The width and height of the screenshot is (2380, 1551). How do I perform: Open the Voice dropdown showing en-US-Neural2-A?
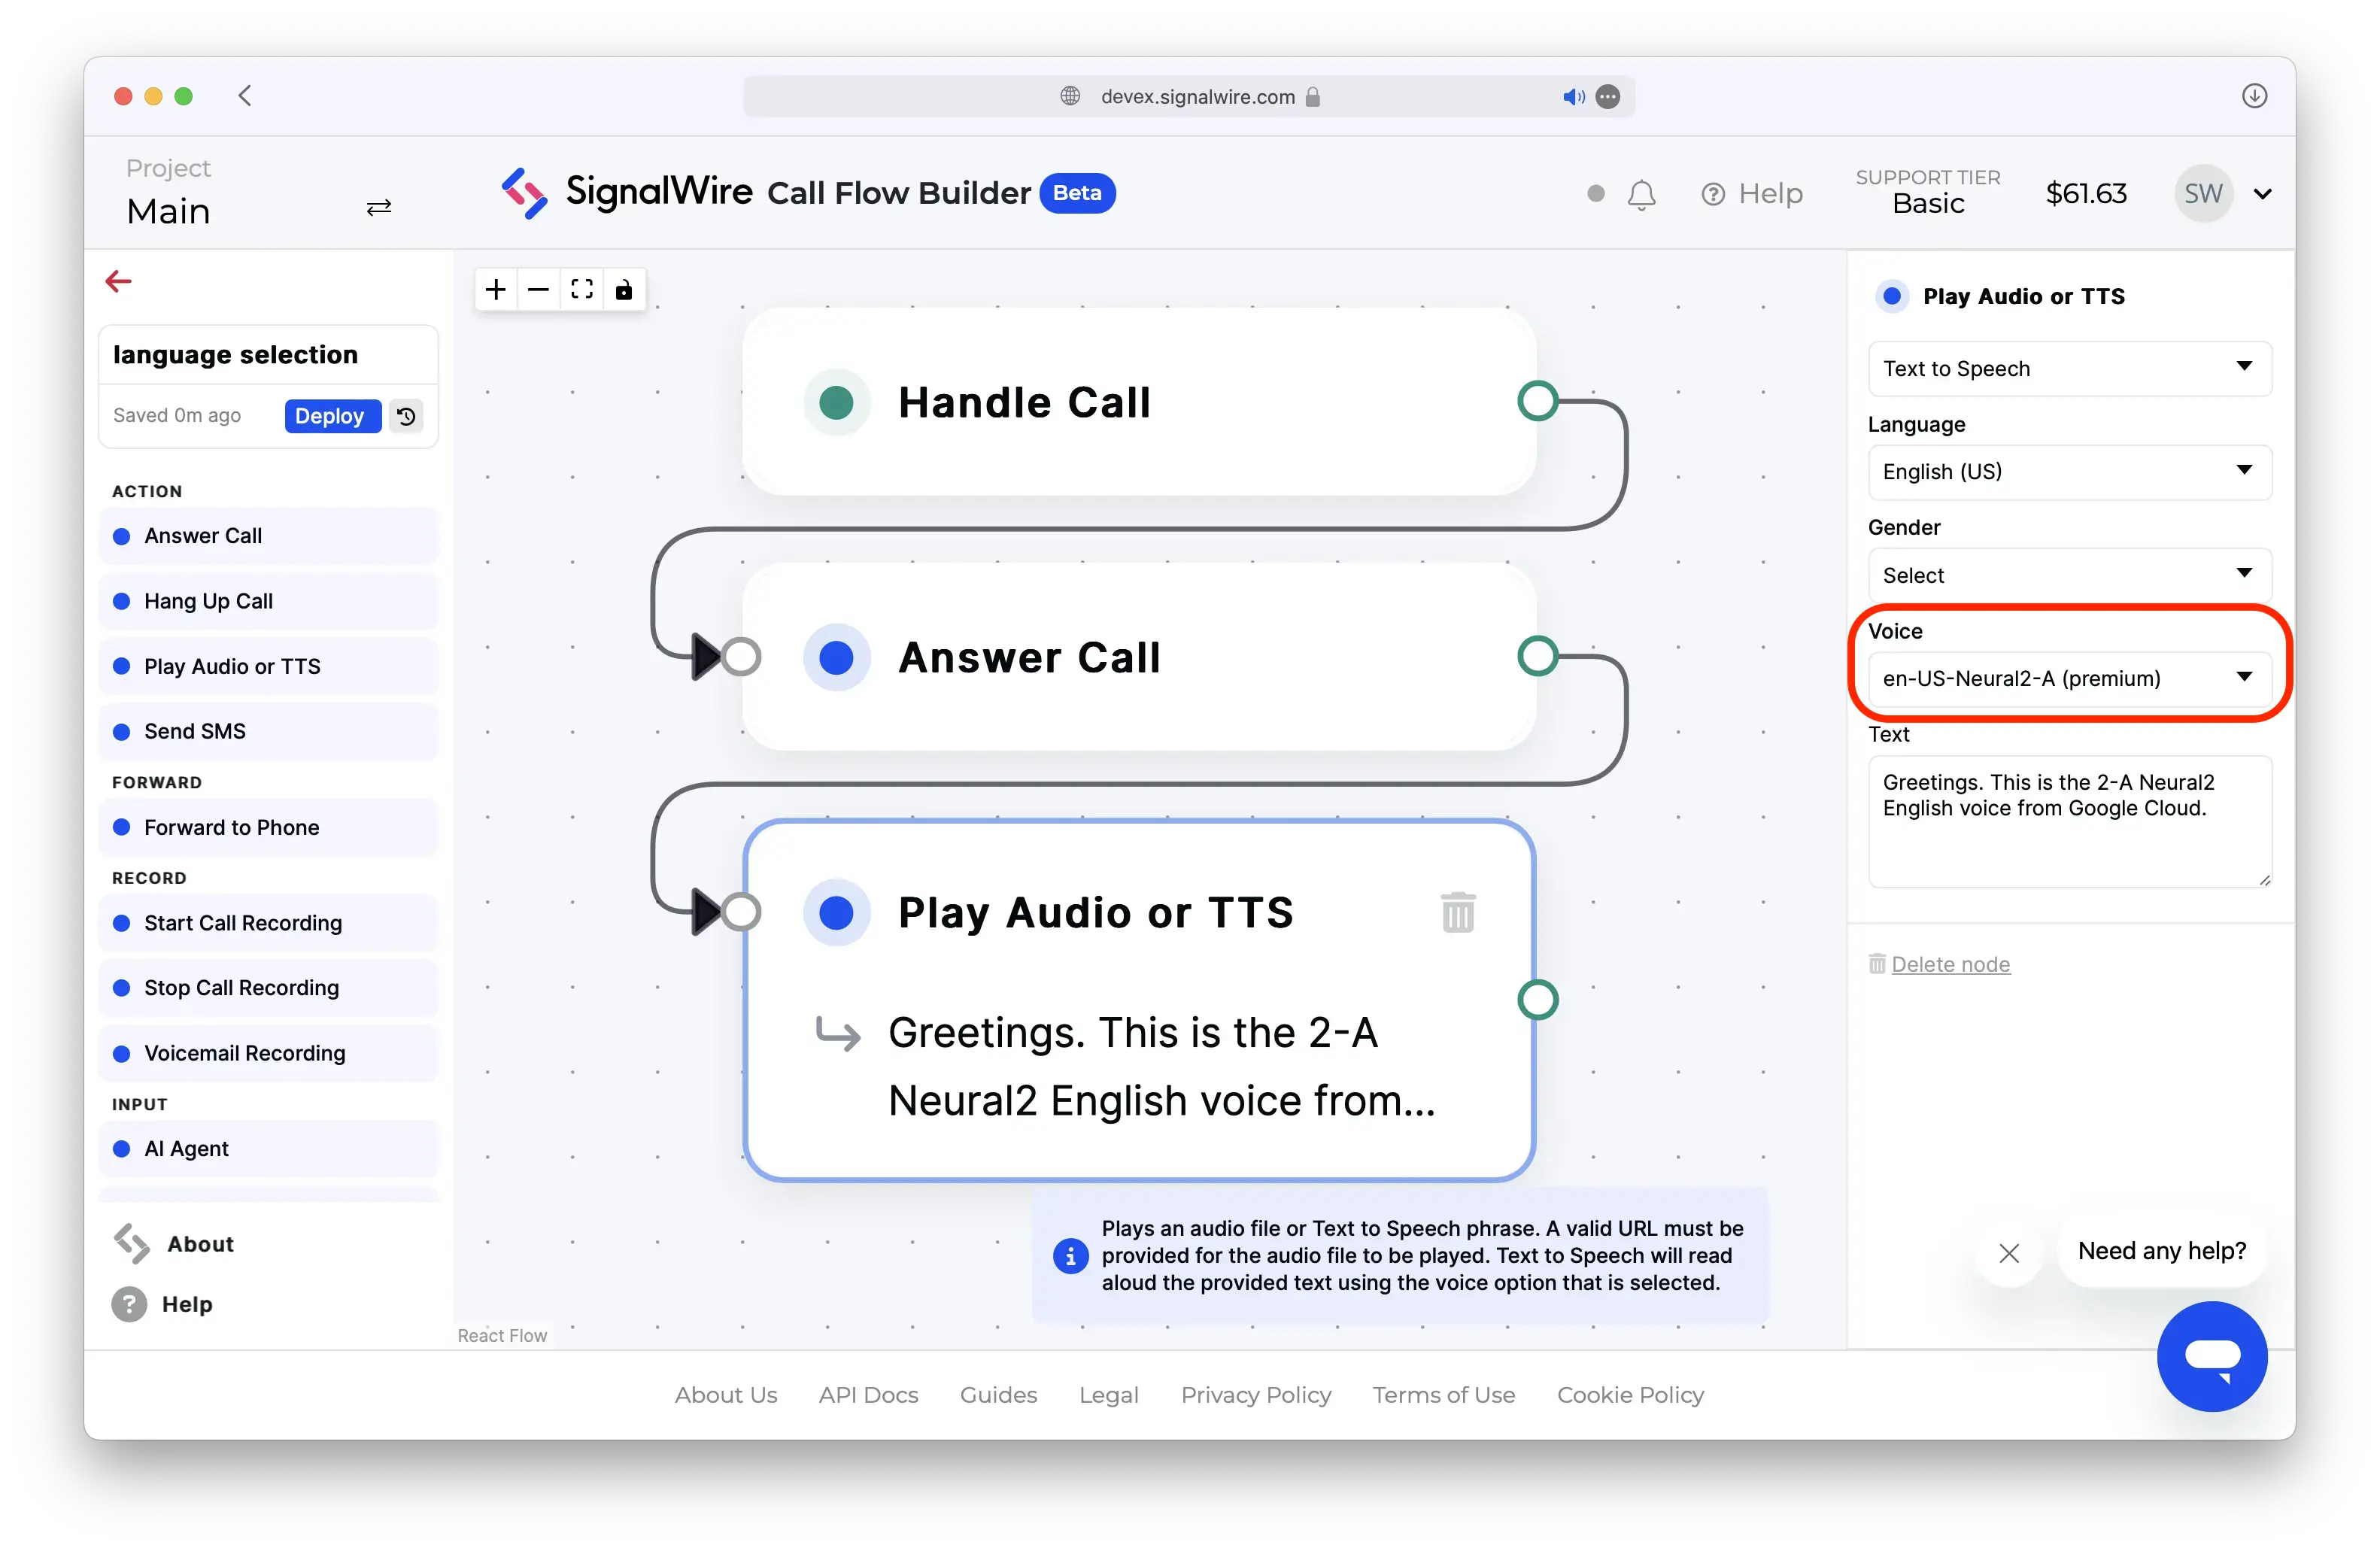coord(2068,678)
